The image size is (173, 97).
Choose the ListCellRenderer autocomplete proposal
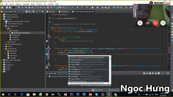tap(88, 74)
